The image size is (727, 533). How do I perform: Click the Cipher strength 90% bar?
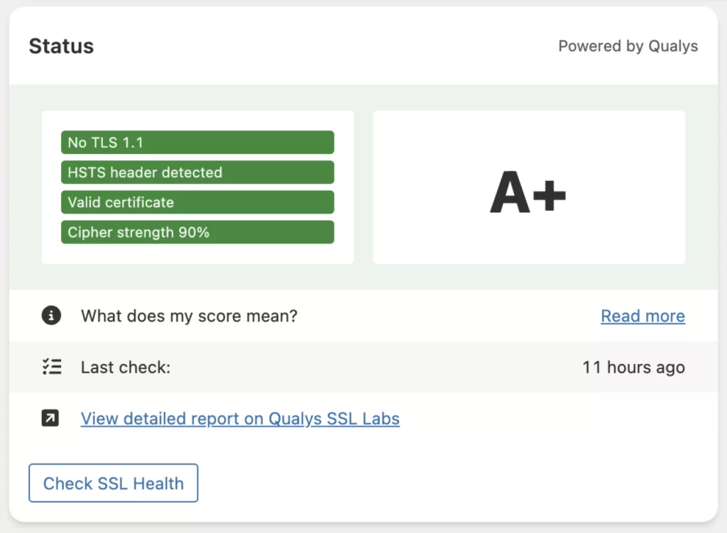coord(197,232)
